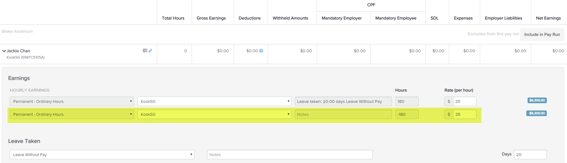Screen dimensions: 567x163
Task: Click the first row rate field 35
Action: pyautogui.click(x=464, y=101)
